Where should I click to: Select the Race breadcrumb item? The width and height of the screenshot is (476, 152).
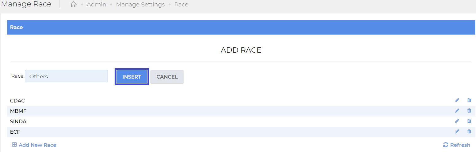click(181, 5)
